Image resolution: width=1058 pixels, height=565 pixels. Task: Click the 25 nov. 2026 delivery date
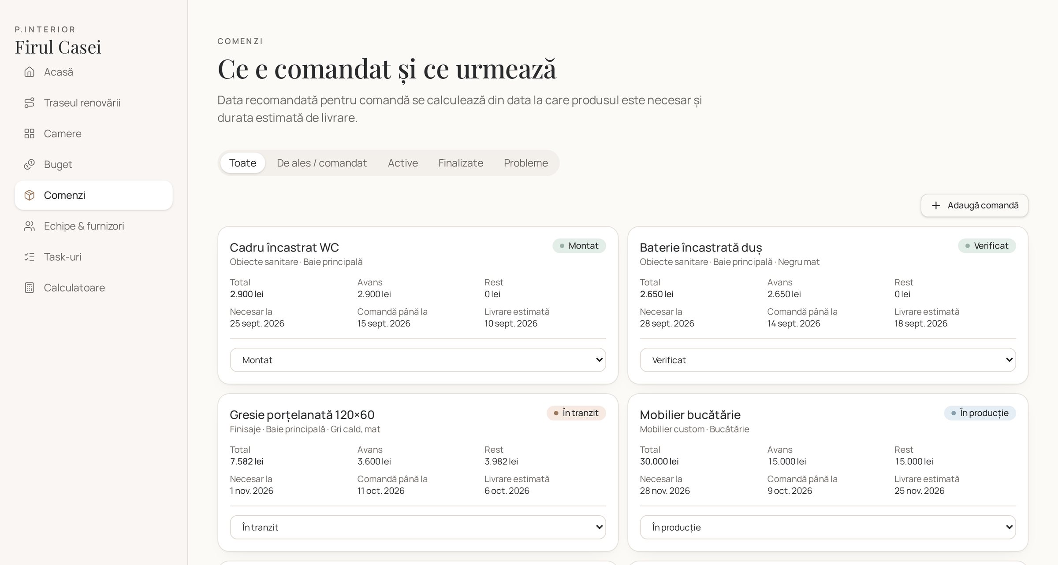[x=919, y=491]
